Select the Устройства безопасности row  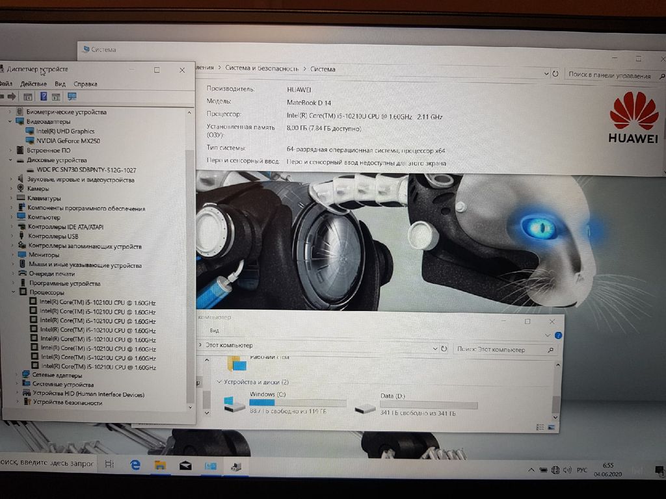tap(68, 402)
